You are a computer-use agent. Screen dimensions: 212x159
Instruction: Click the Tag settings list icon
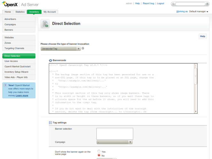(50, 123)
